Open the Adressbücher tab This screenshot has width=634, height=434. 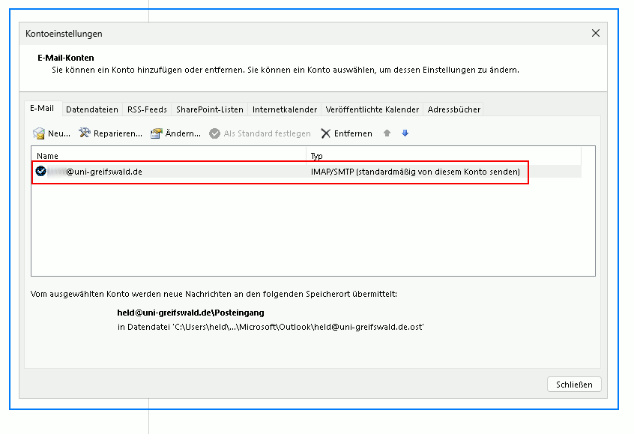pyautogui.click(x=454, y=109)
